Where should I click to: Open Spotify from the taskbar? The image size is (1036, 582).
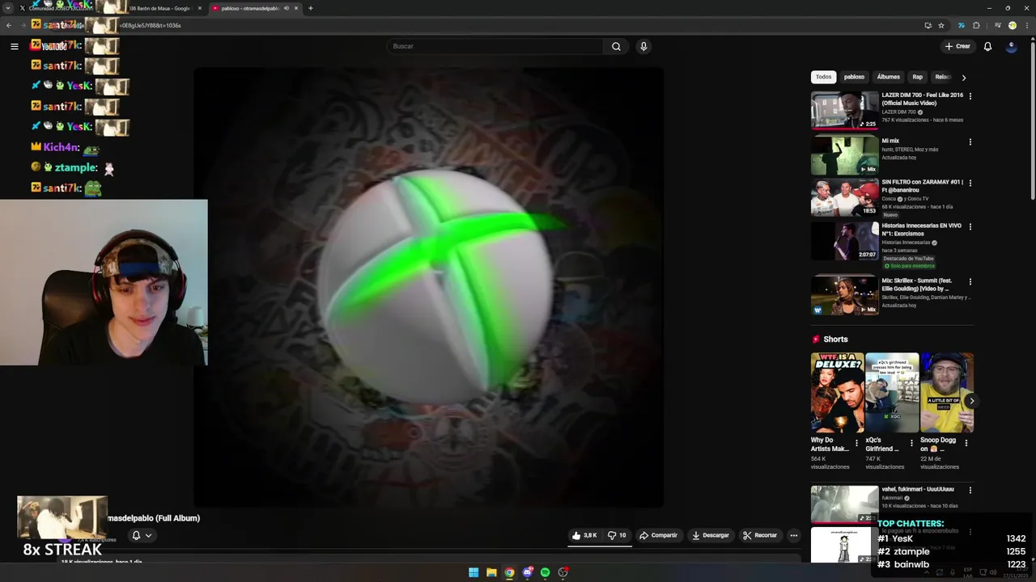coord(545,572)
